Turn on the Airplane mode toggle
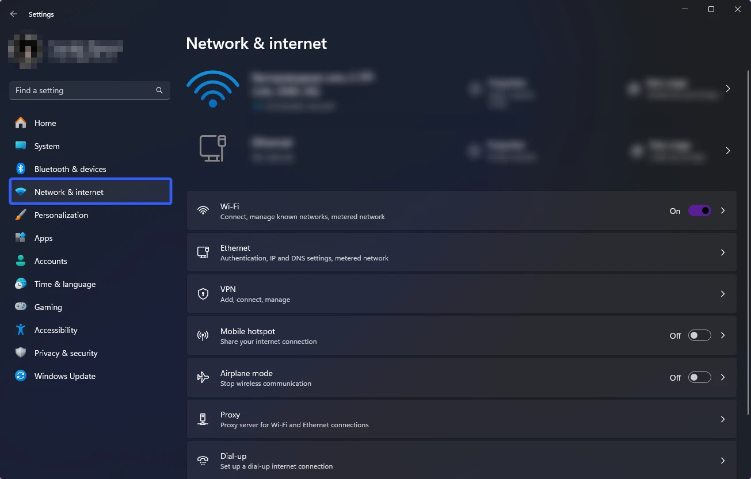 pos(699,378)
